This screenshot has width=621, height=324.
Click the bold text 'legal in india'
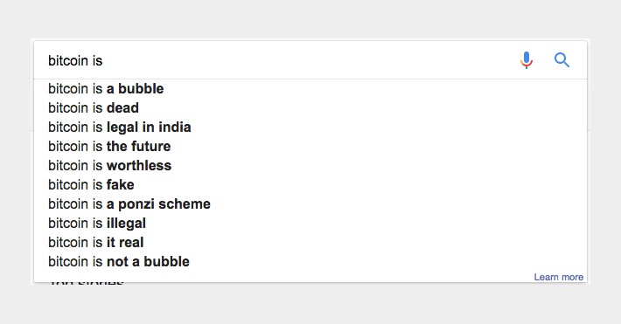point(149,128)
